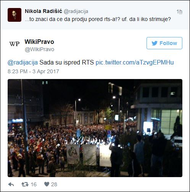Open the pic.twitter.com/aTzvgEPMHu link
The image size is (190, 192).
[x=135, y=63]
